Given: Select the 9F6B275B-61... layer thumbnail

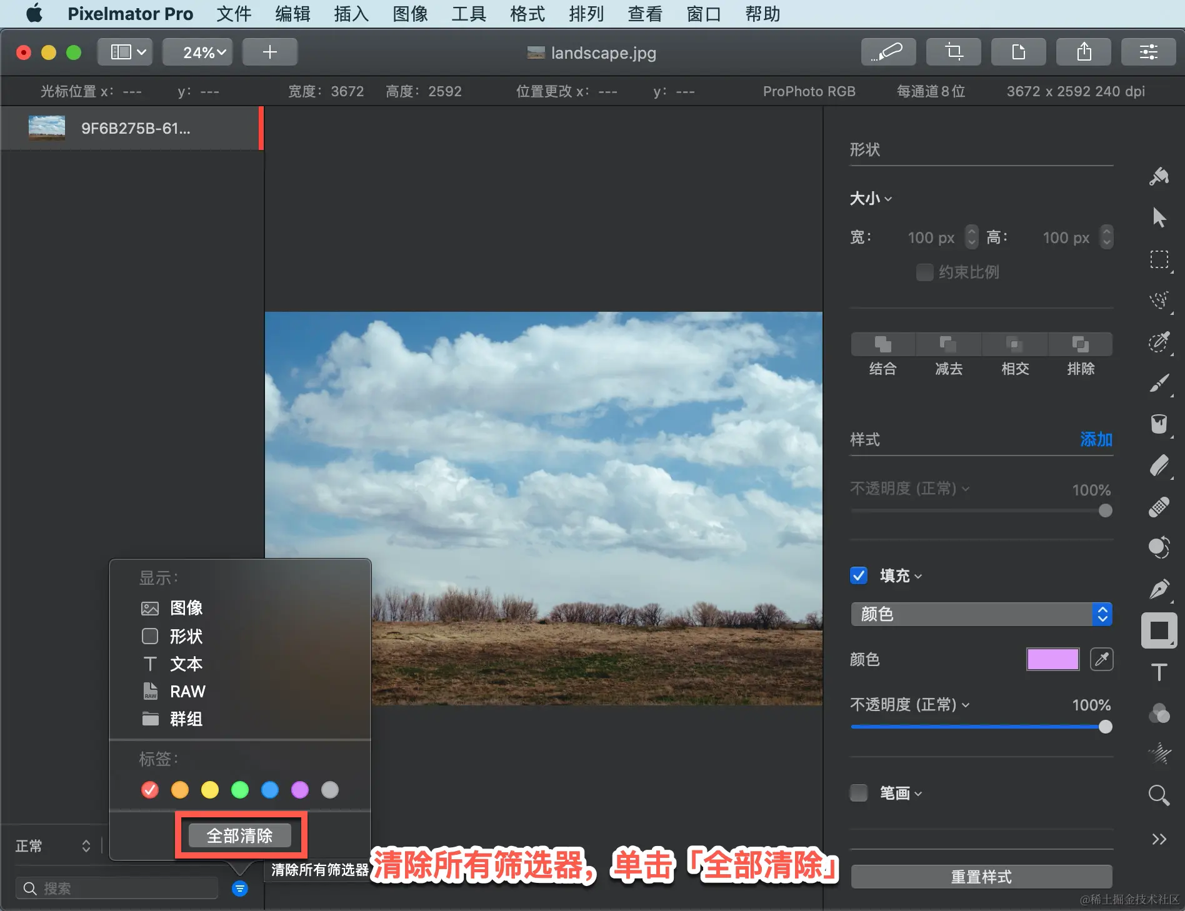Looking at the screenshot, I should [47, 128].
